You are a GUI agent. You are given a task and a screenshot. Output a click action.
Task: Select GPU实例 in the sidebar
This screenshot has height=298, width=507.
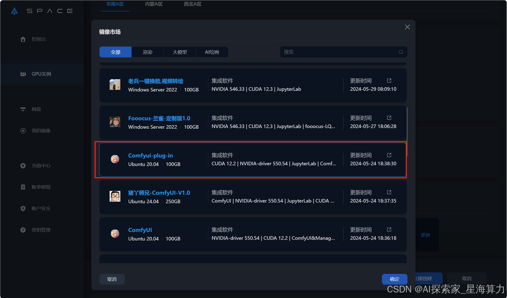point(42,74)
